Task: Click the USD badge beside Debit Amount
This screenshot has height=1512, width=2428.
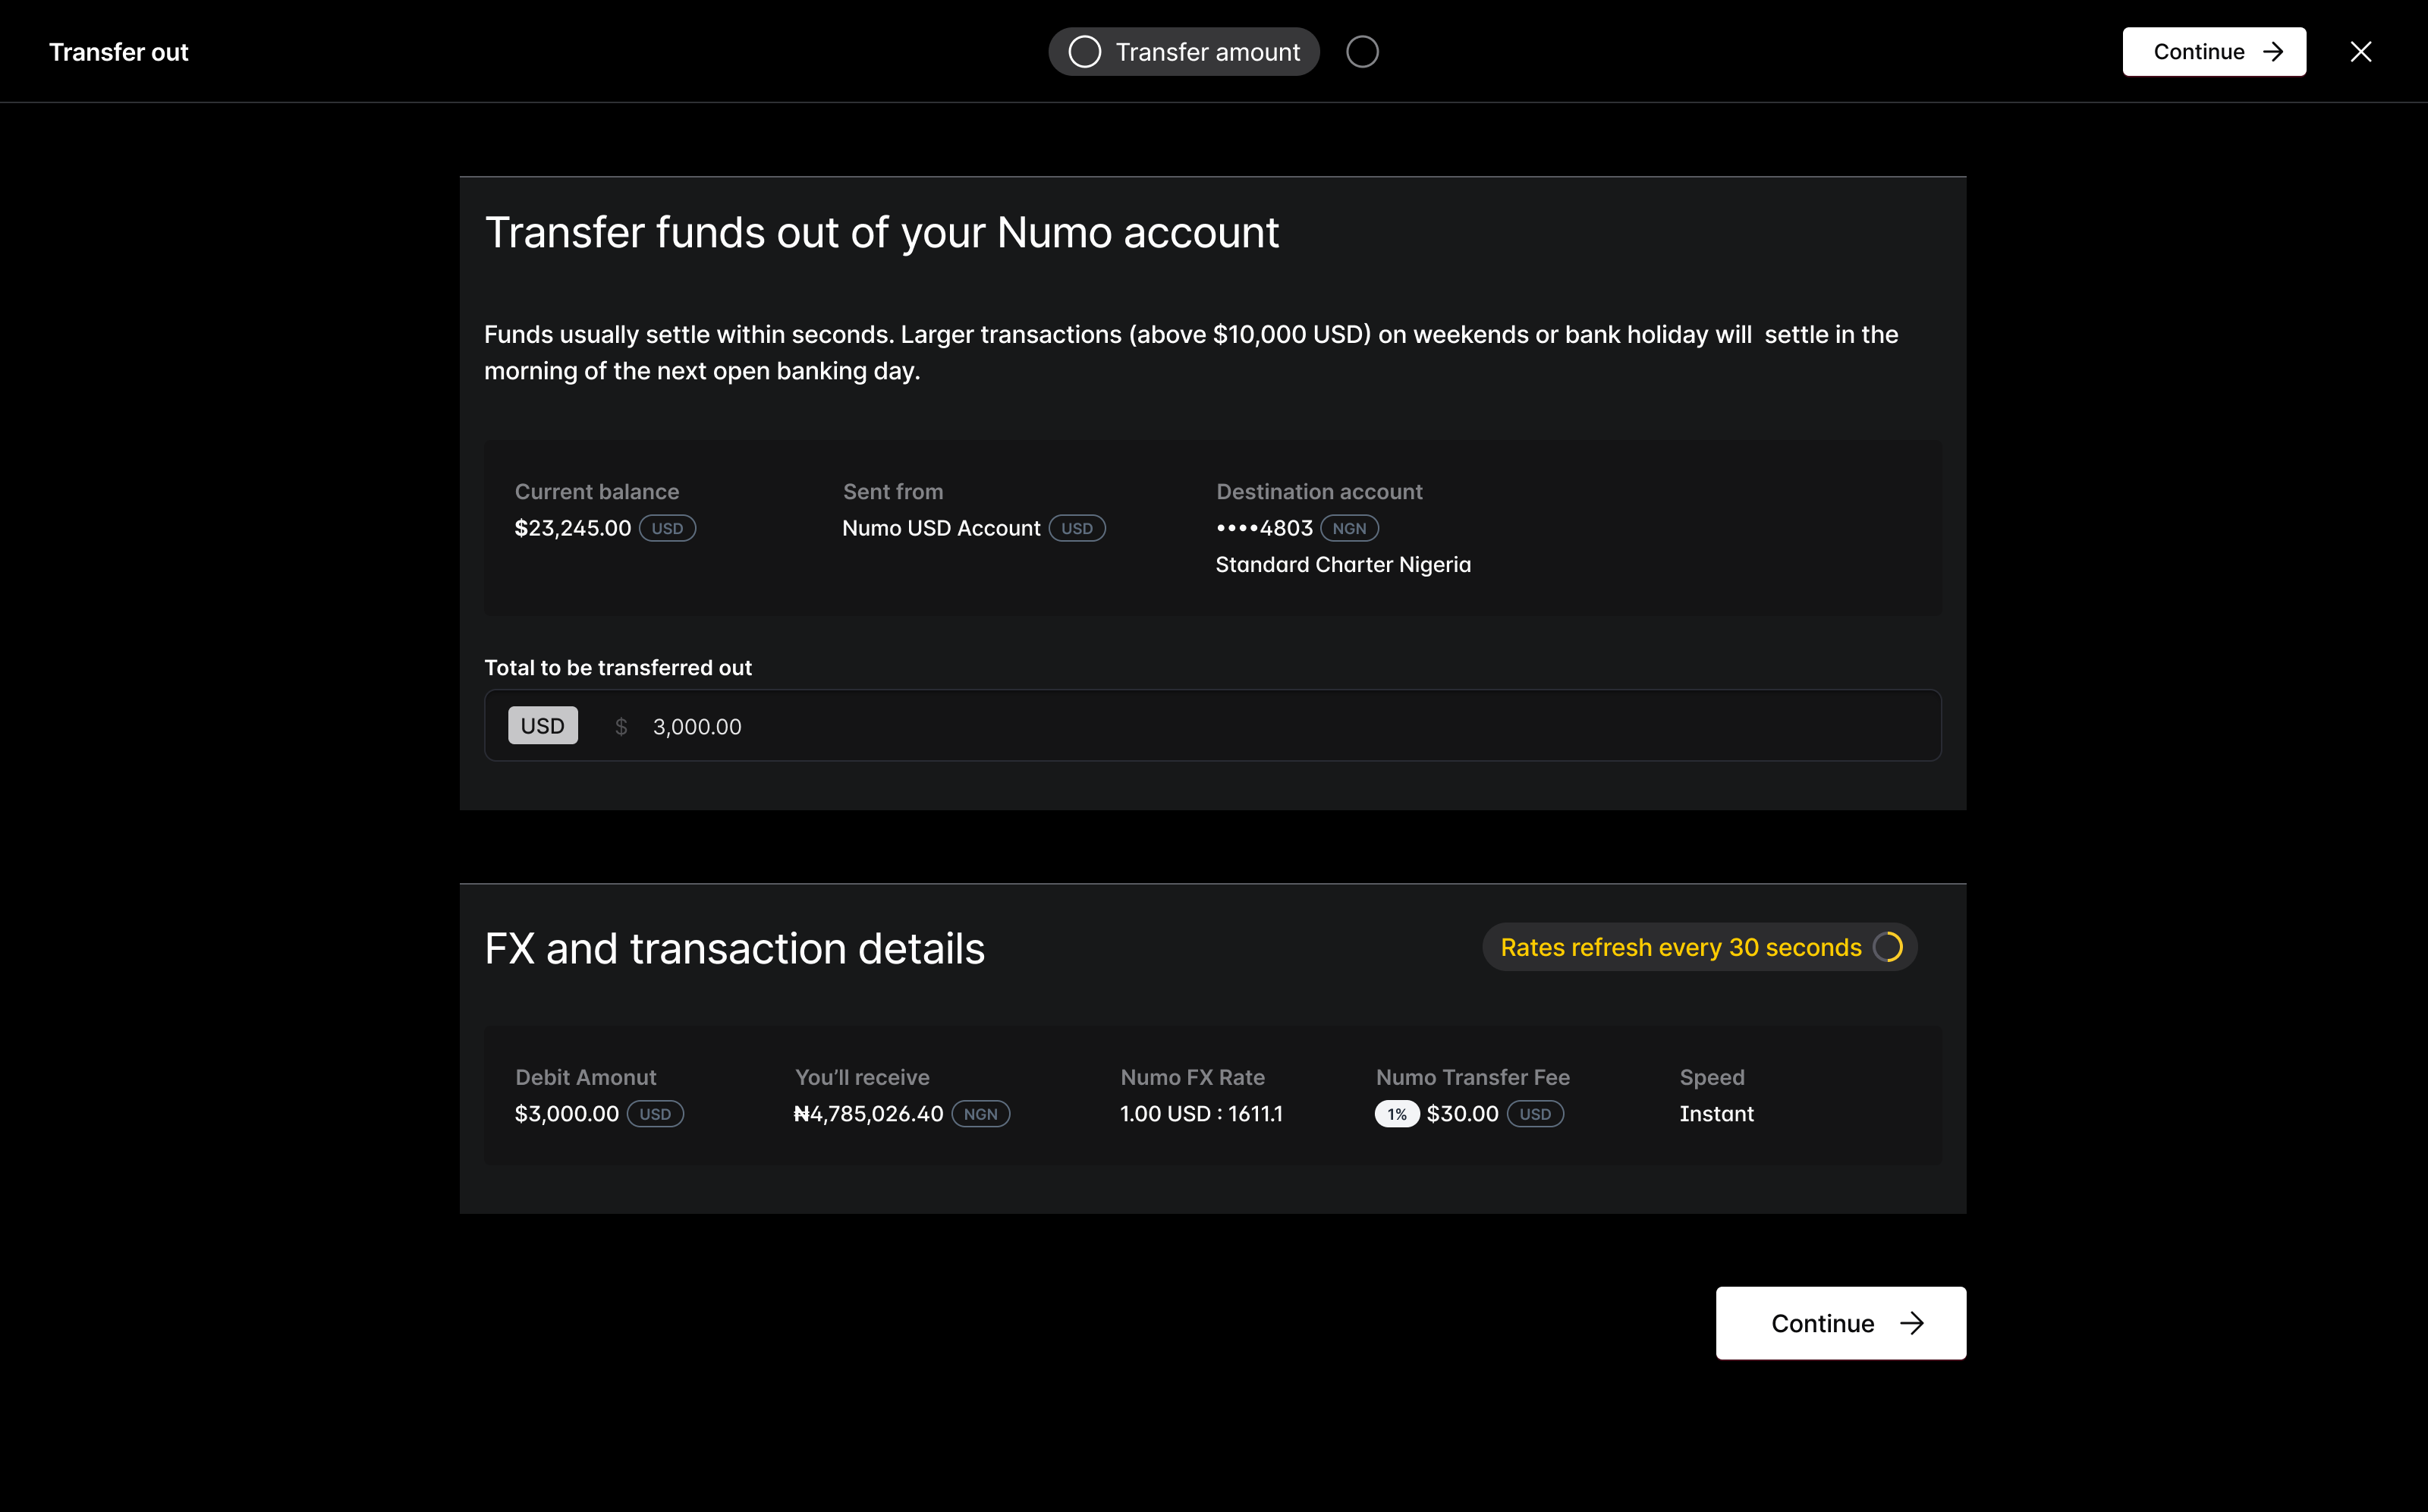Action: point(655,1114)
